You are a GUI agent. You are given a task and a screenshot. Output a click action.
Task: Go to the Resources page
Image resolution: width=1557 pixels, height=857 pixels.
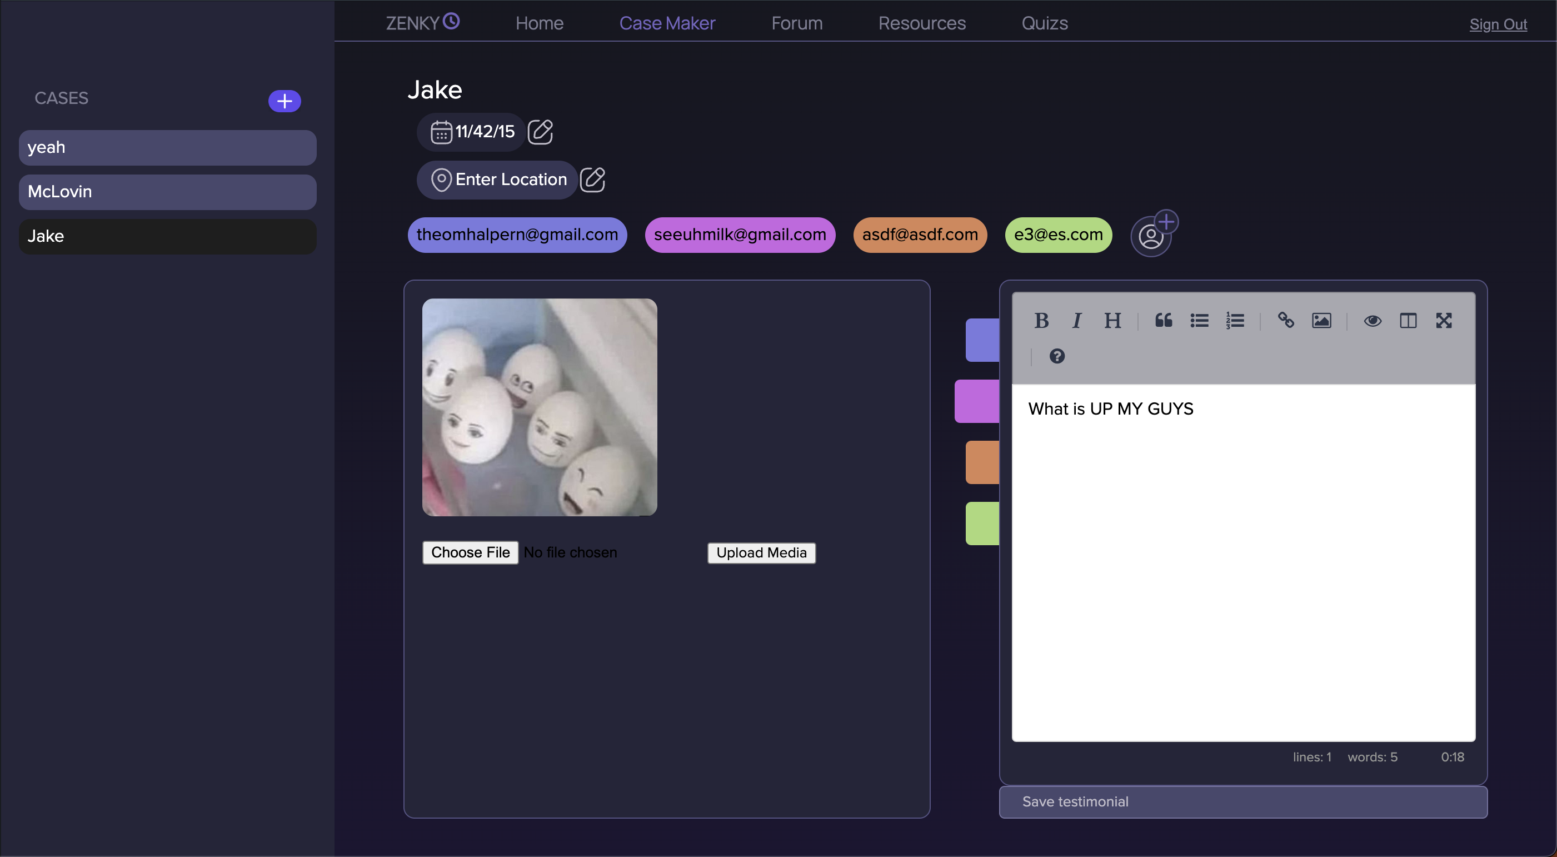[x=922, y=23]
